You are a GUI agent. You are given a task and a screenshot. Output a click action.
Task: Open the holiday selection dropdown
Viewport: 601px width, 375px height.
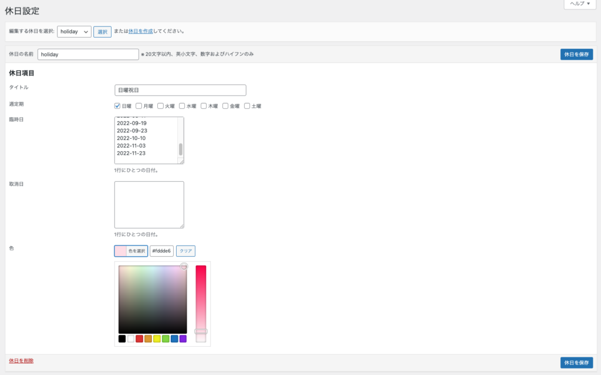pyautogui.click(x=74, y=32)
